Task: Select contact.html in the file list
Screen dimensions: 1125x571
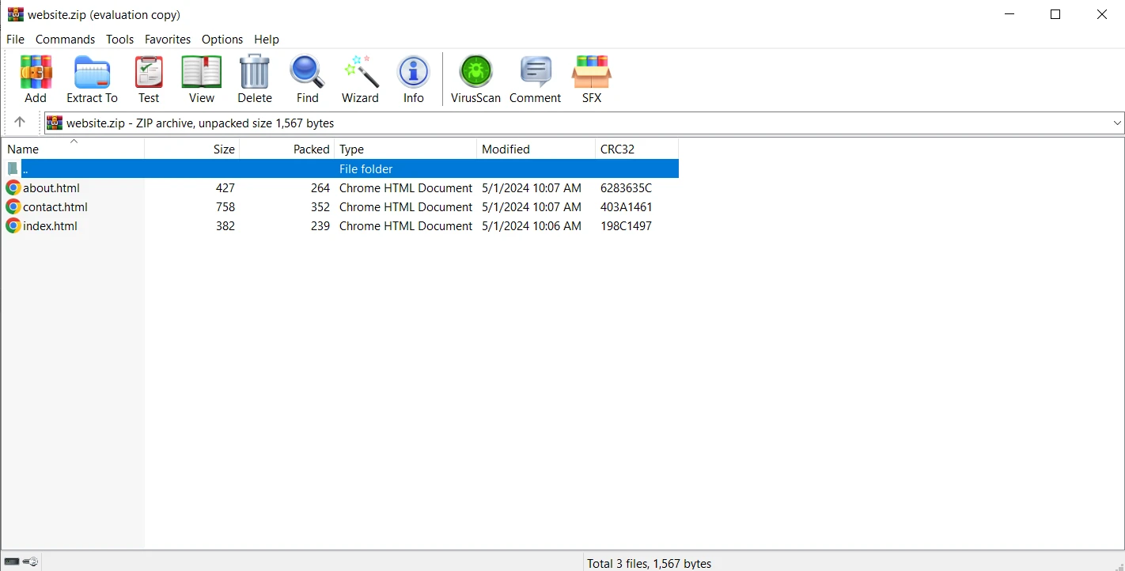Action: pyautogui.click(x=55, y=207)
